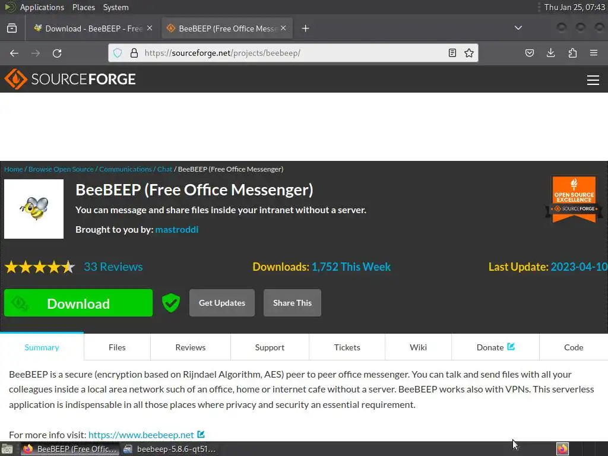Click the Browse Open Source breadcrumb

(x=61, y=169)
